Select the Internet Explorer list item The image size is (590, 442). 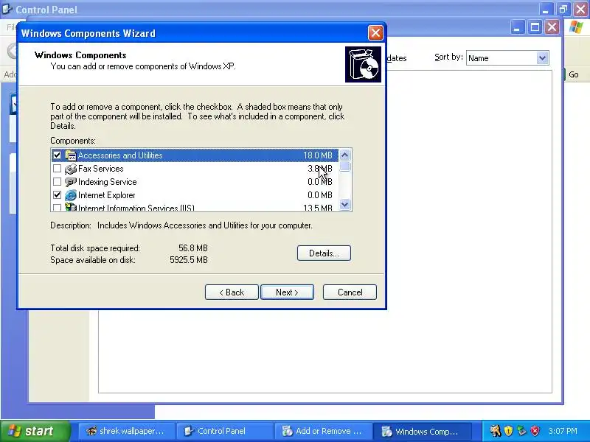pyautogui.click(x=195, y=195)
